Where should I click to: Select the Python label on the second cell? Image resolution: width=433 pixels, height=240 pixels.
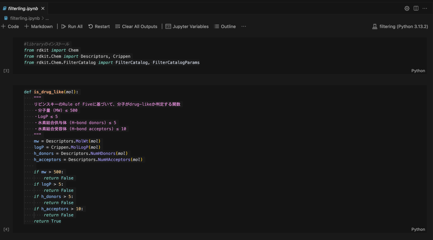pos(418,229)
